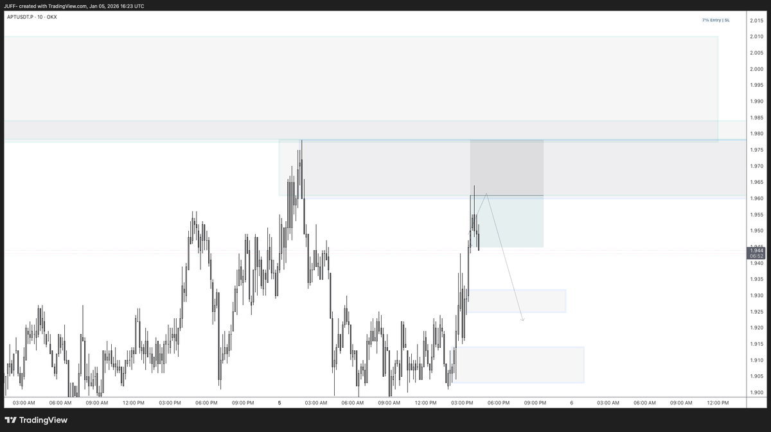The width and height of the screenshot is (771, 432).
Task: Click the 1.900 price axis label
Action: pyautogui.click(x=756, y=393)
